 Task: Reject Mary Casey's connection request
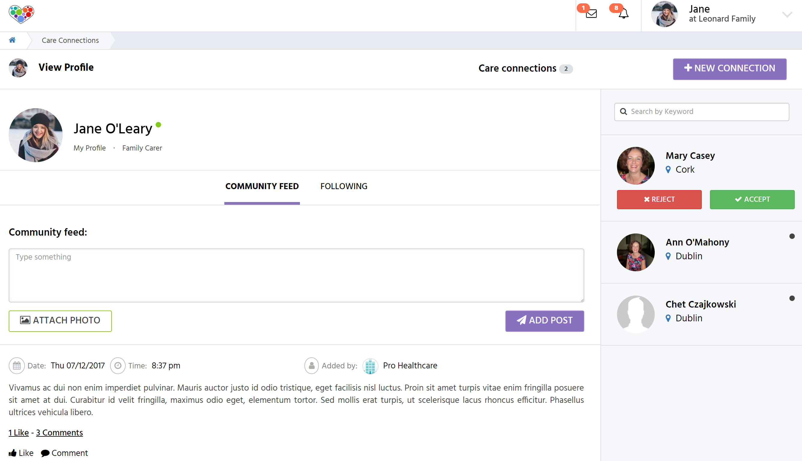[x=659, y=199]
